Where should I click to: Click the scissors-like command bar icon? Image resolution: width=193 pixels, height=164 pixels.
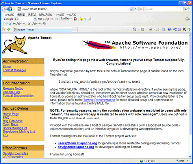click(x=184, y=29)
